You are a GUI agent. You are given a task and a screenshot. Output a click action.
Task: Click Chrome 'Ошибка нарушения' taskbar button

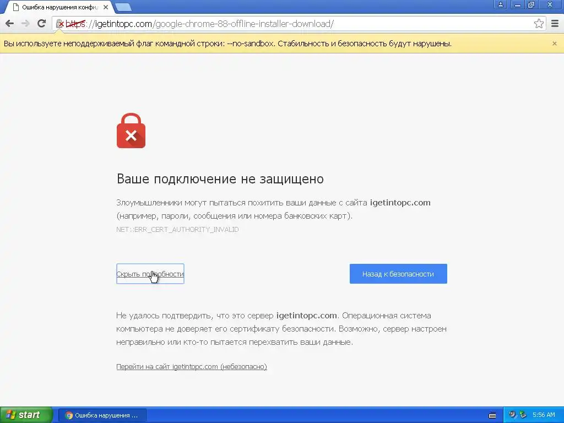102,415
